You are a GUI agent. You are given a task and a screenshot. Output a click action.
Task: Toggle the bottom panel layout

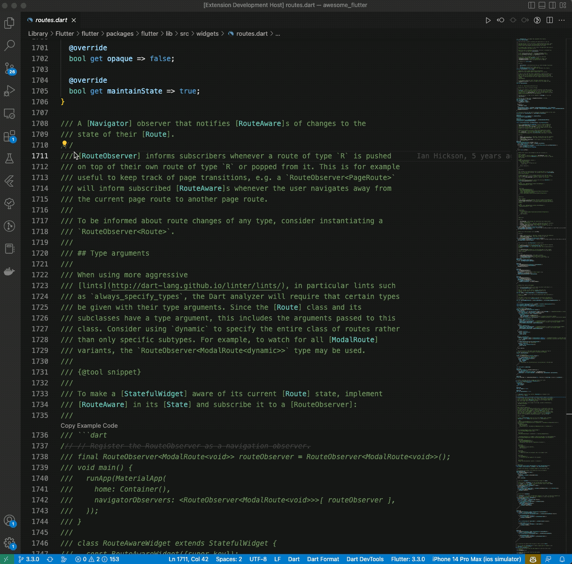pos(542,5)
